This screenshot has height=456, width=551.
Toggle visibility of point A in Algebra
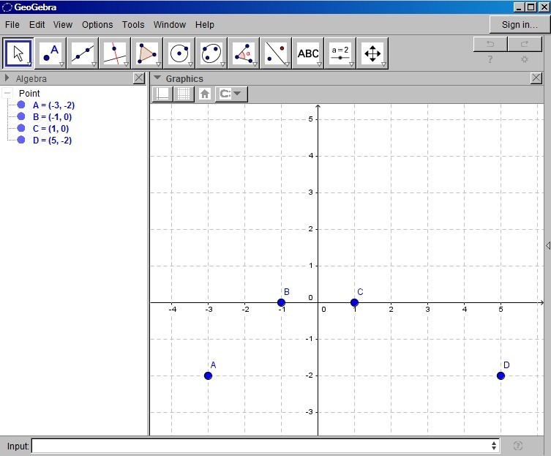(x=20, y=105)
